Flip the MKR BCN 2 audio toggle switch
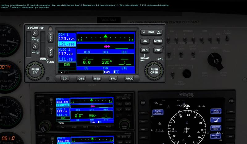 (x=193, y=40)
